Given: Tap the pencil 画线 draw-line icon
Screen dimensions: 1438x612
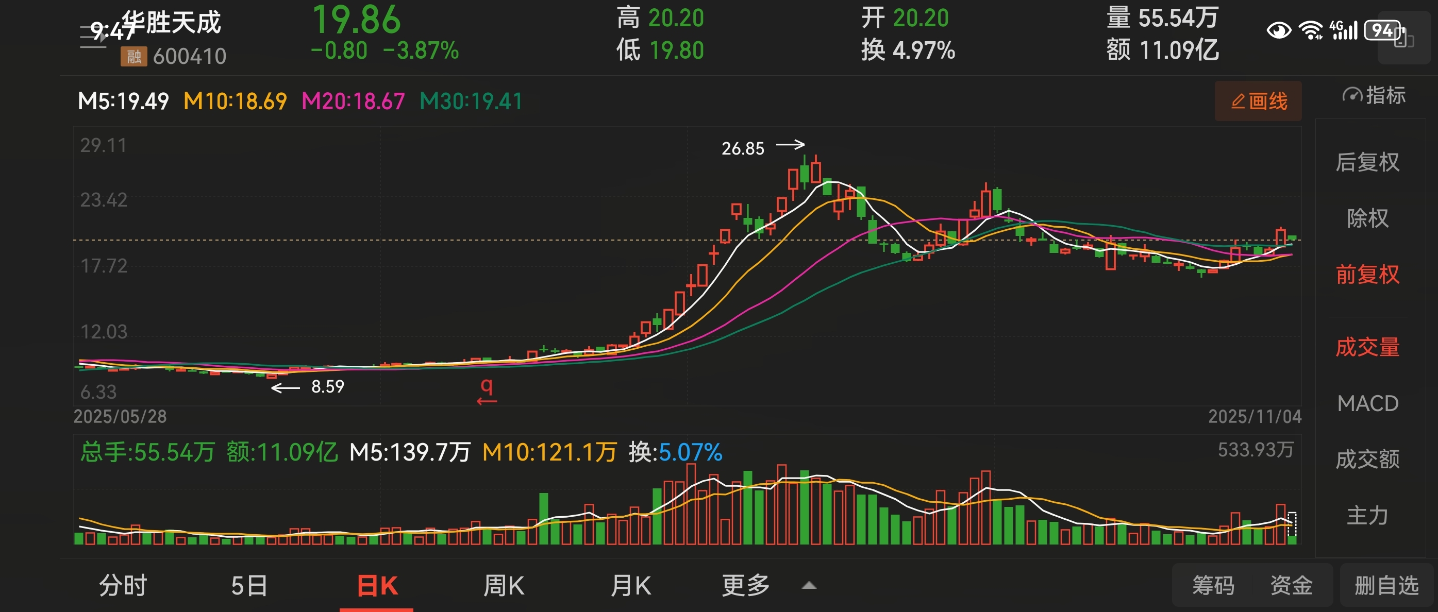Looking at the screenshot, I should coord(1238,101).
